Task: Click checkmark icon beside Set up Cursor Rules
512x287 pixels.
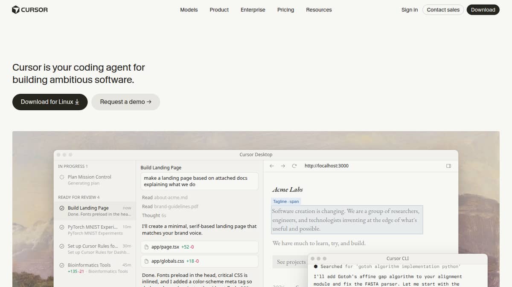Action: [x=62, y=246]
